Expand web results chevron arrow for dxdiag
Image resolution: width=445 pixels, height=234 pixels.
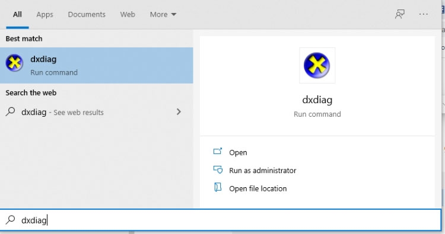[x=179, y=111]
